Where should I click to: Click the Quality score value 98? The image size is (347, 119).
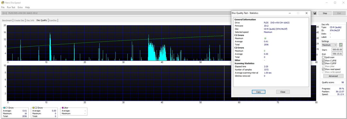pyautogui.click(x=343, y=83)
